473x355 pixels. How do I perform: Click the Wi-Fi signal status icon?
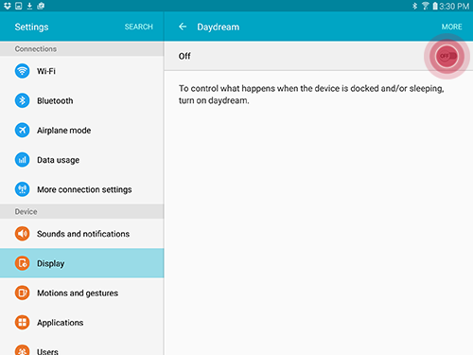coord(426,6)
